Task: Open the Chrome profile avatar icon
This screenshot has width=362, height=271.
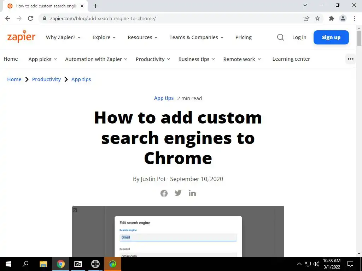Action: click(x=343, y=18)
